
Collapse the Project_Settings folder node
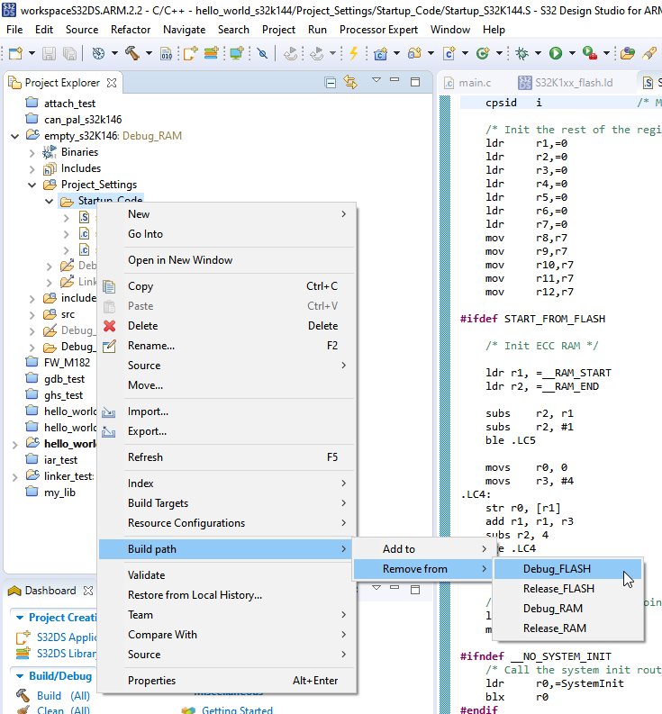click(x=32, y=185)
